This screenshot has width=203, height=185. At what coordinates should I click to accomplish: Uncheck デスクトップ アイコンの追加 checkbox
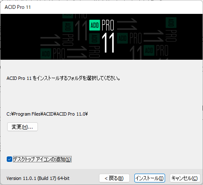tap(9, 159)
